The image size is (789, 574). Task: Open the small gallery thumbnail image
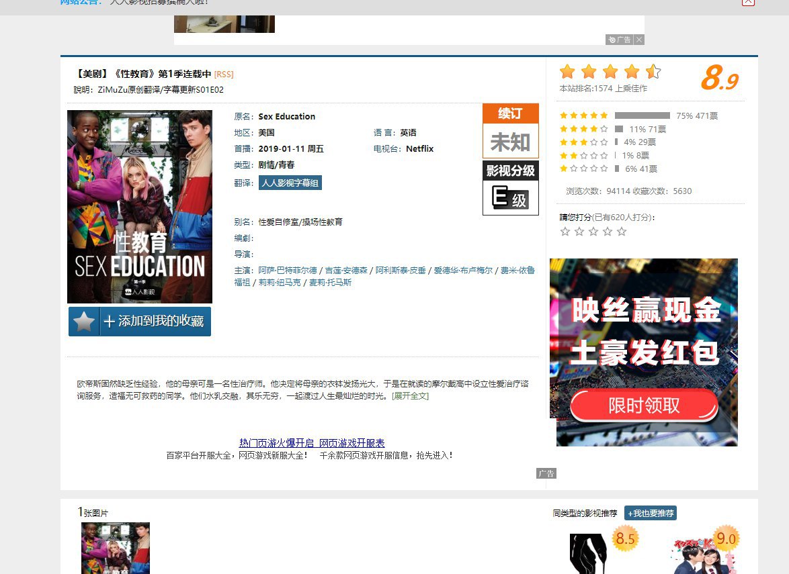pos(116,548)
